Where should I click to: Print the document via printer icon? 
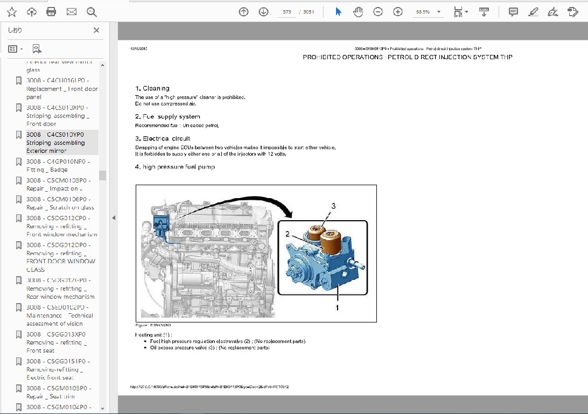tap(51, 12)
